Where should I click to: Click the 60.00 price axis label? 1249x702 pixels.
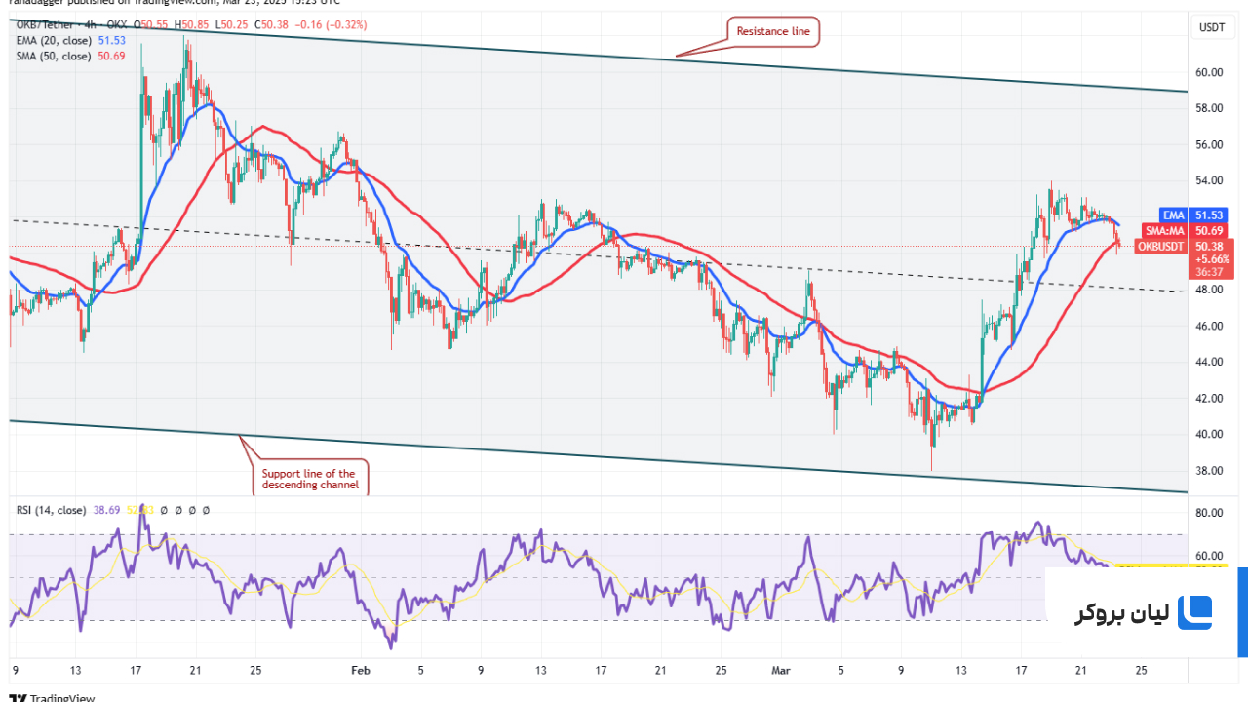pos(1210,72)
